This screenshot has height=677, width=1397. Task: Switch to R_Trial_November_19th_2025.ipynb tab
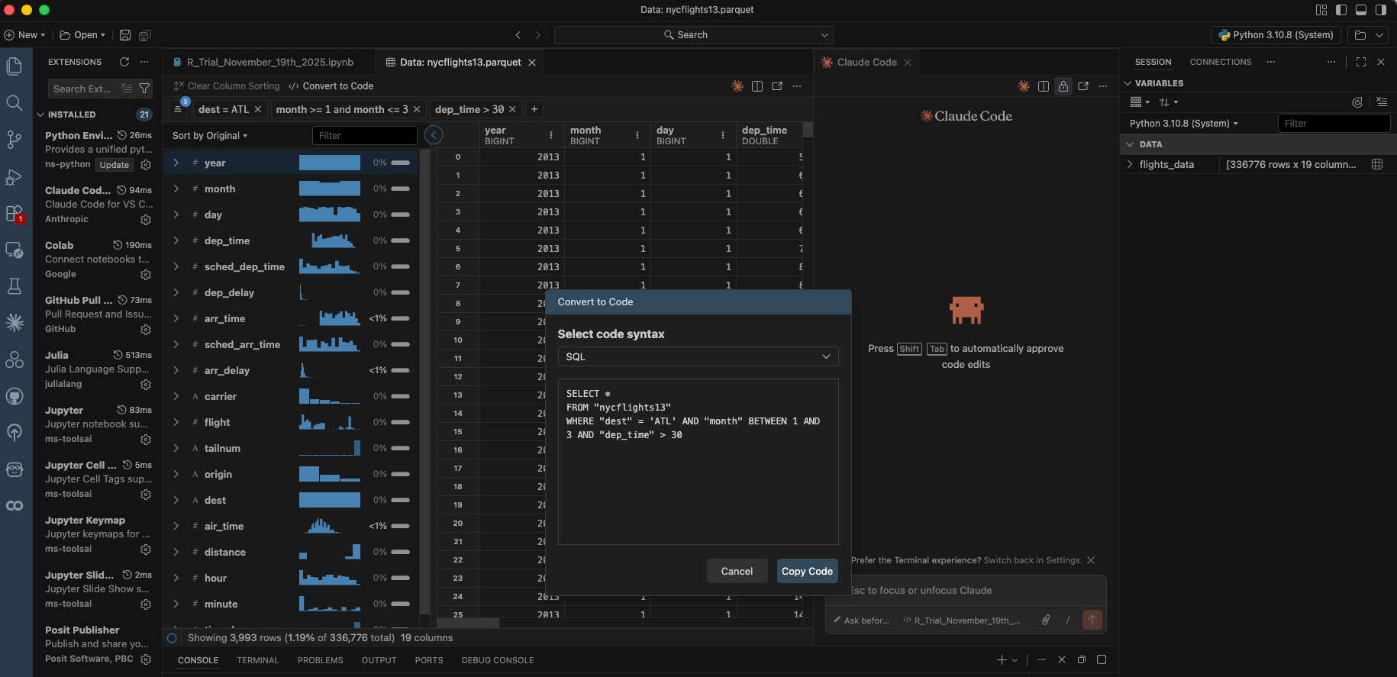269,63
